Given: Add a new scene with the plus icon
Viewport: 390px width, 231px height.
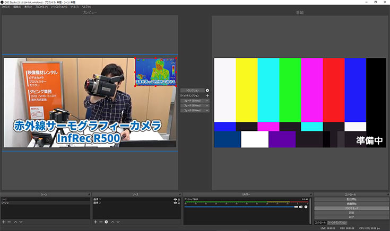Looking at the screenshot, I should [x=4, y=222].
